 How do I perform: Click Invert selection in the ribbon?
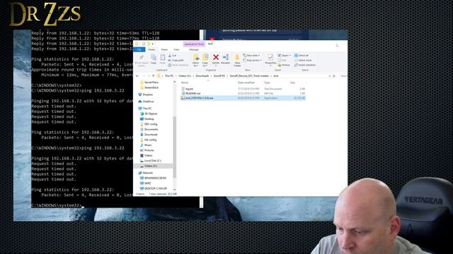click(x=305, y=65)
